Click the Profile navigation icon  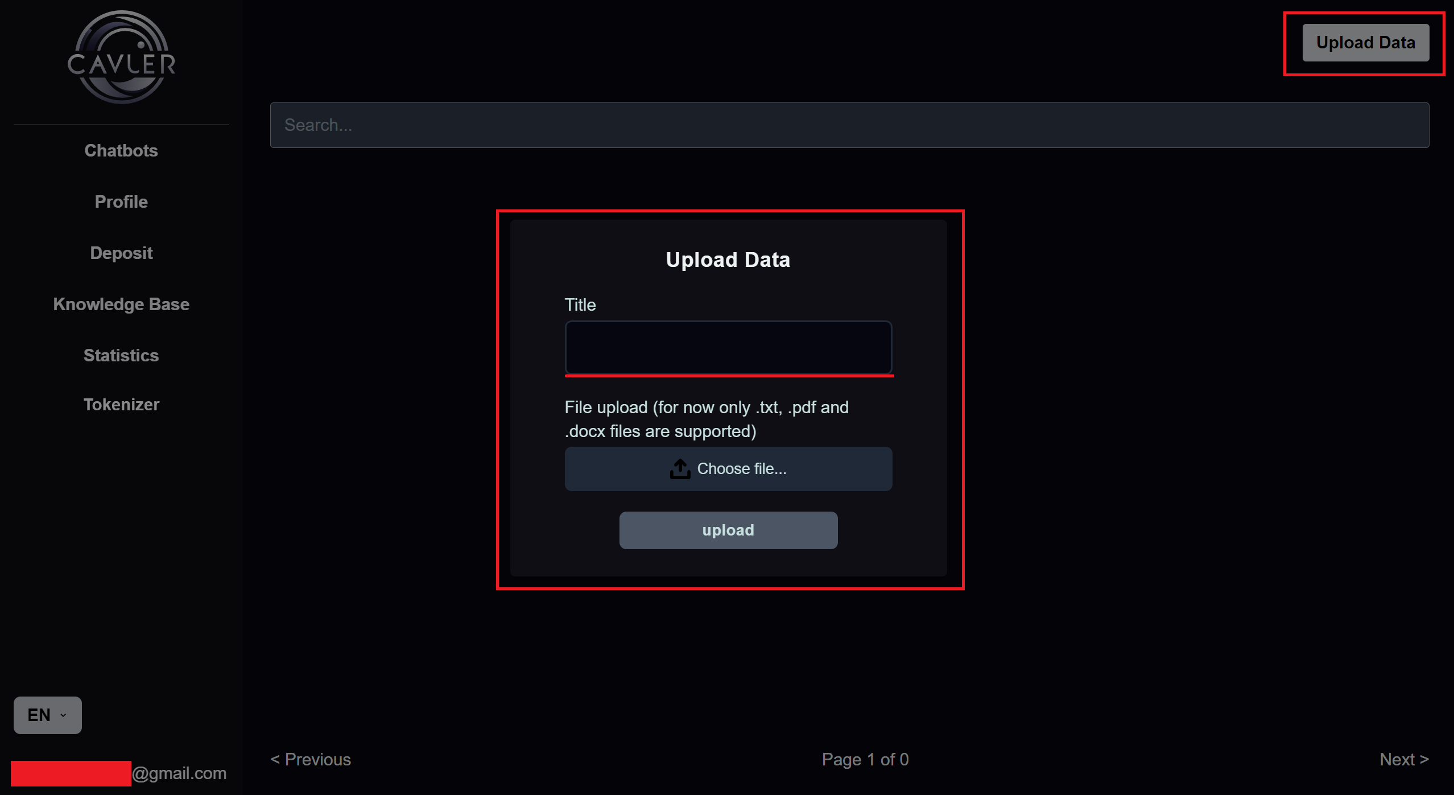121,201
